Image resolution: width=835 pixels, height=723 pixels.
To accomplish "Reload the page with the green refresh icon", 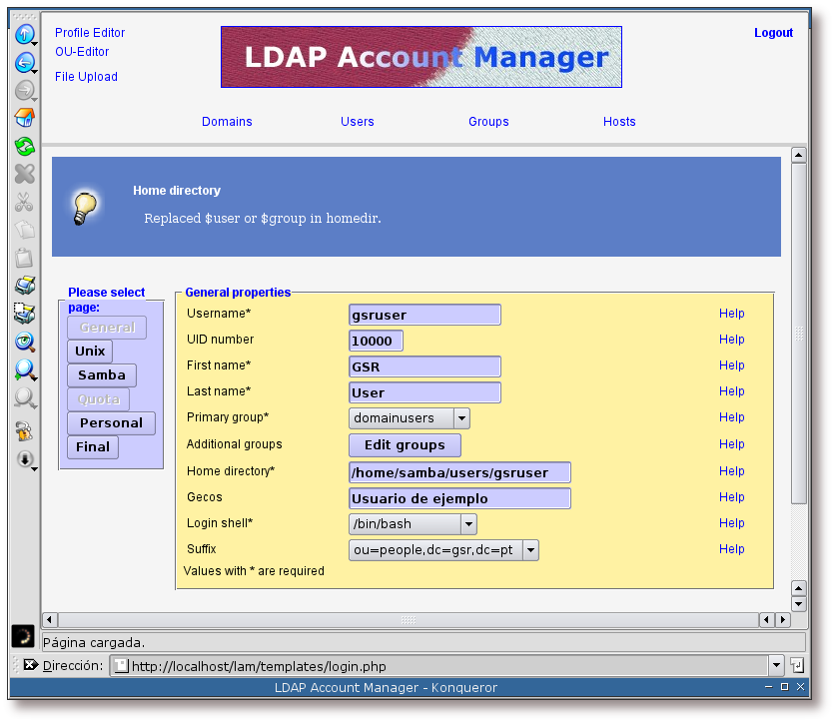I will pos(24,147).
